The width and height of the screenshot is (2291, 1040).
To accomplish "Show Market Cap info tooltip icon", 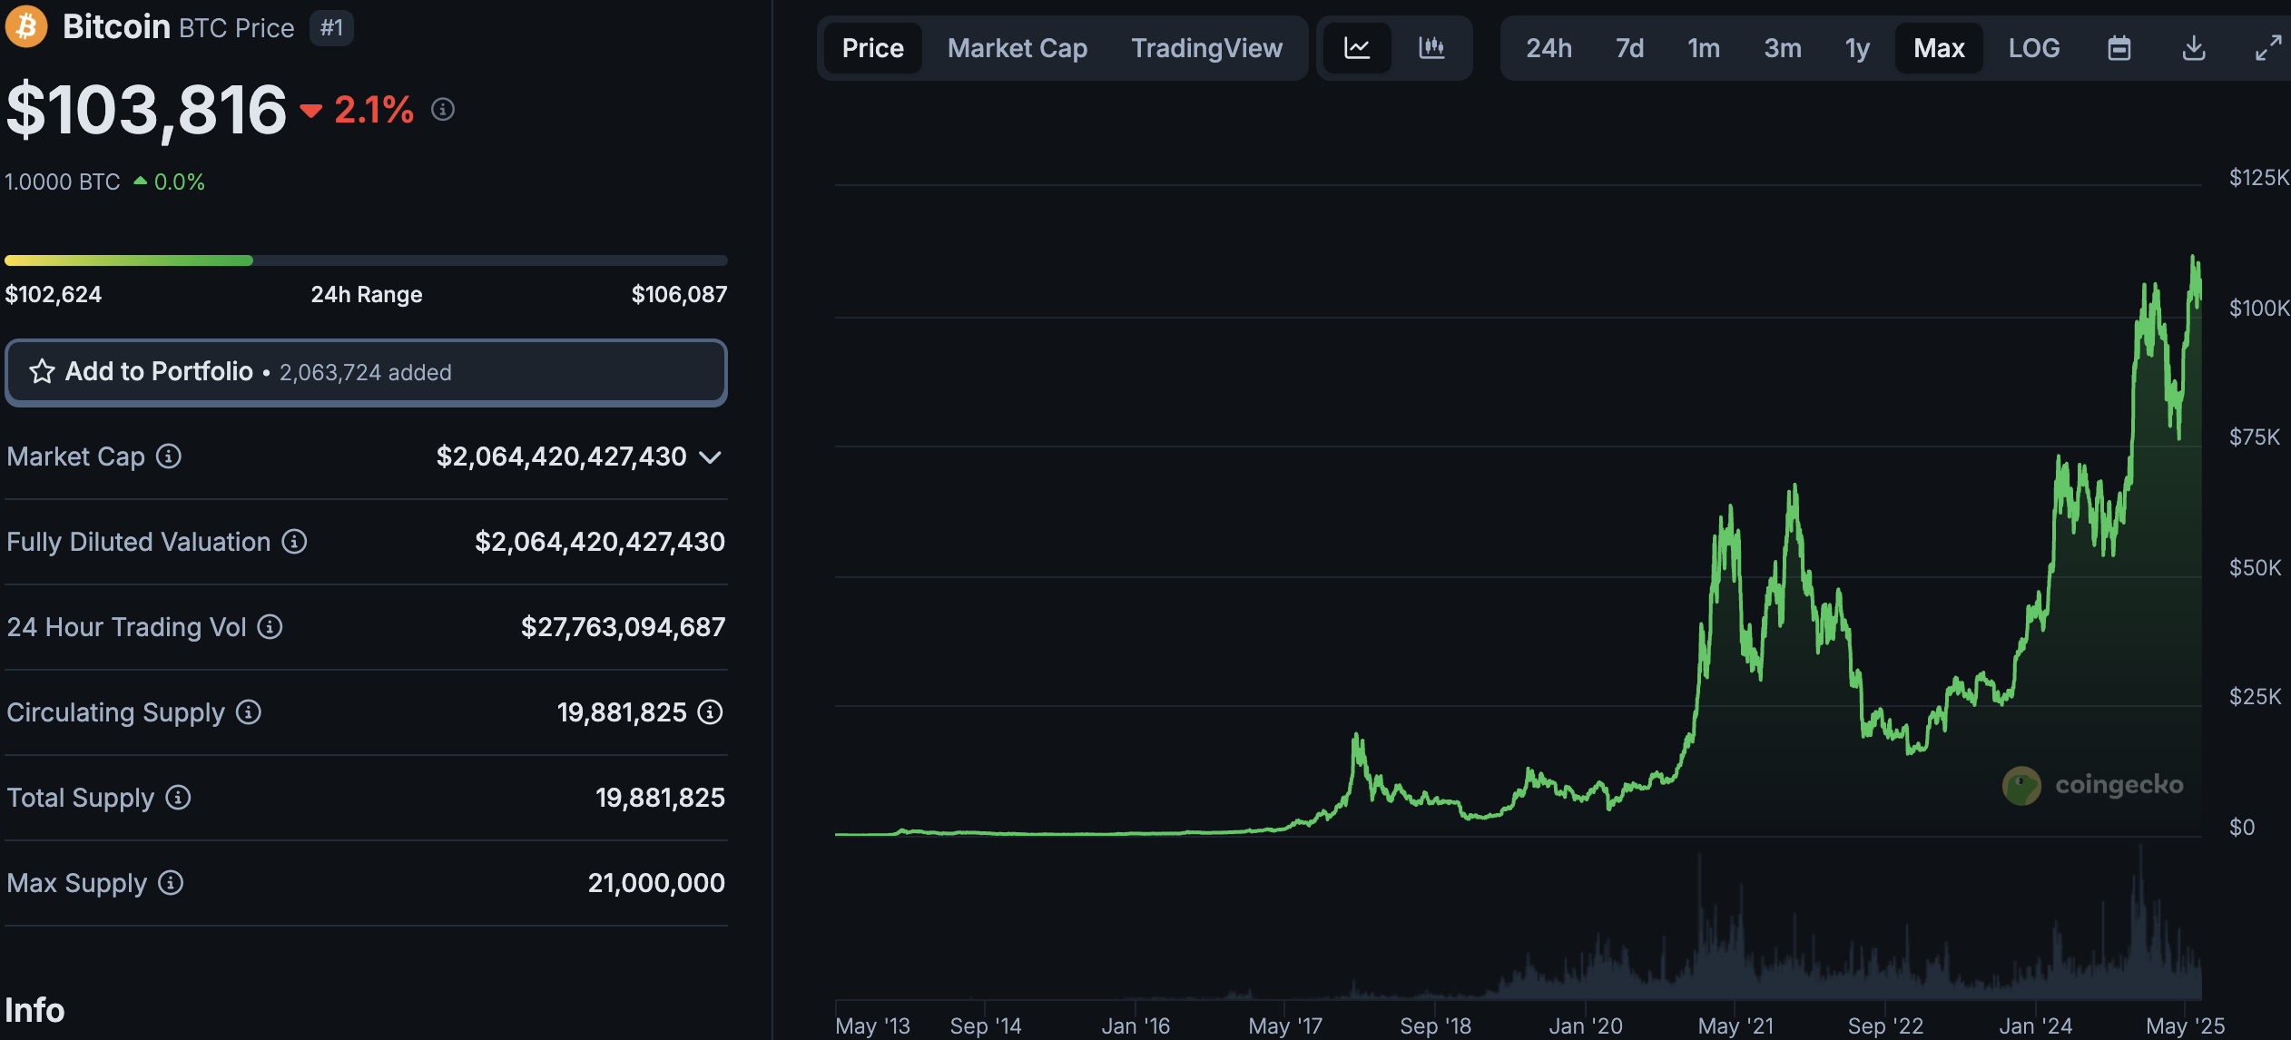I will pyautogui.click(x=169, y=456).
